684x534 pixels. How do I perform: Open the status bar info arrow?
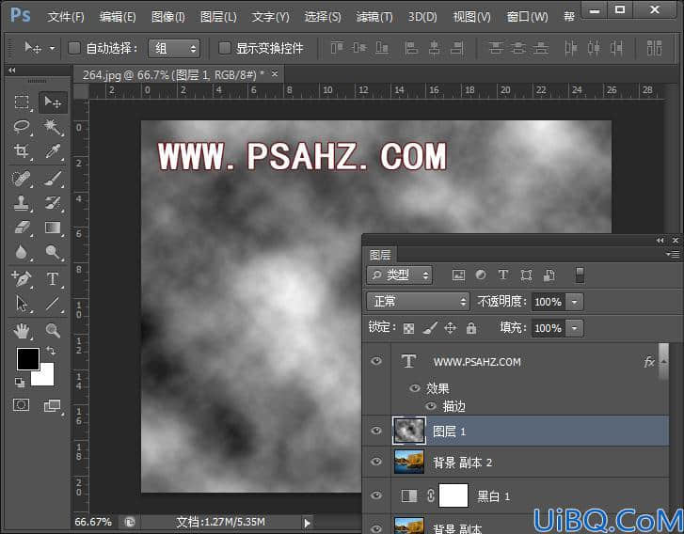pyautogui.click(x=307, y=523)
